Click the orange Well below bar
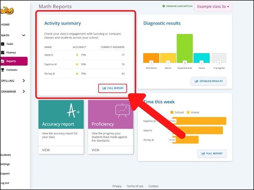Viewport: 254px width, 190px height. [x=151, y=58]
